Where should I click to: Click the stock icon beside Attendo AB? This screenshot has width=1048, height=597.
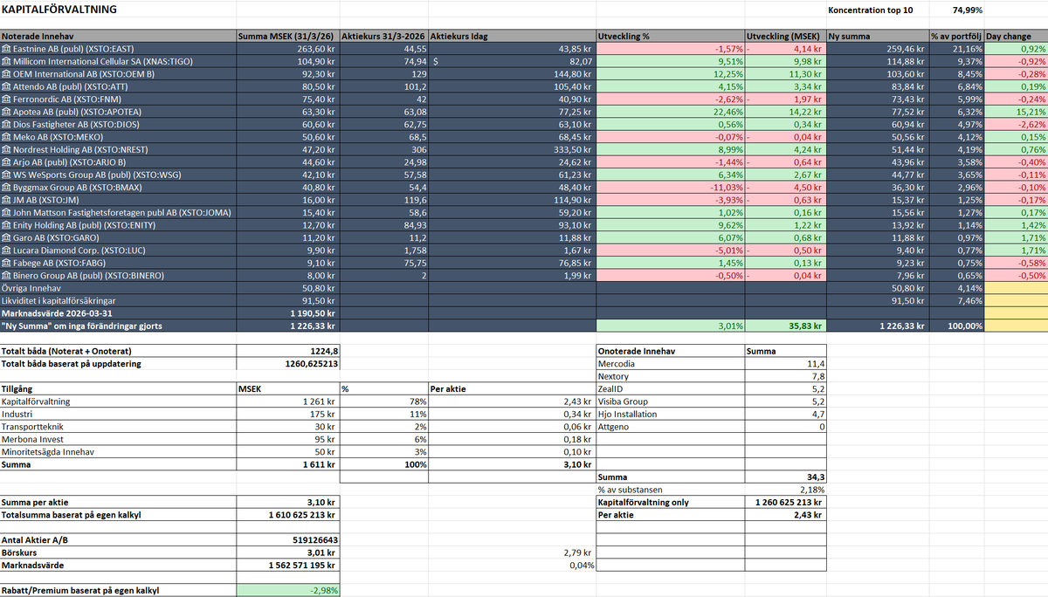6,87
